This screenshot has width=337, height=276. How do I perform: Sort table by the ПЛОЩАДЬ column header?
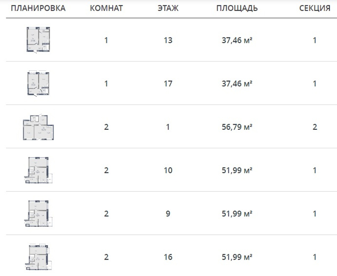click(x=237, y=8)
